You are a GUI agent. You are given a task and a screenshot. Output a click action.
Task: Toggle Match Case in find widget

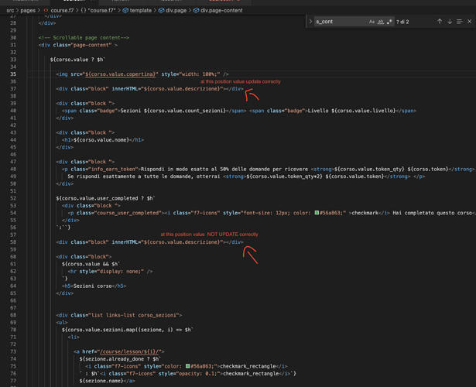point(372,22)
